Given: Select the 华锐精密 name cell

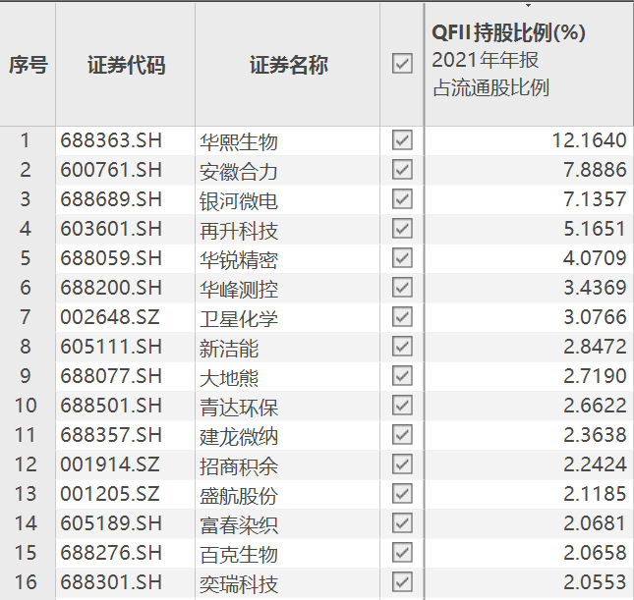Looking at the screenshot, I should (239, 259).
